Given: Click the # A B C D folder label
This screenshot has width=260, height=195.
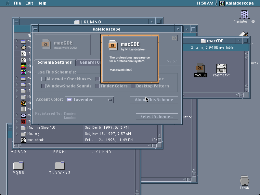Looking at the screenshot, I should 19,152.
